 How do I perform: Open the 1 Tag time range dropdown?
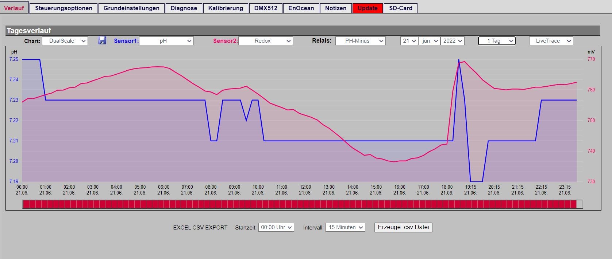(497, 41)
